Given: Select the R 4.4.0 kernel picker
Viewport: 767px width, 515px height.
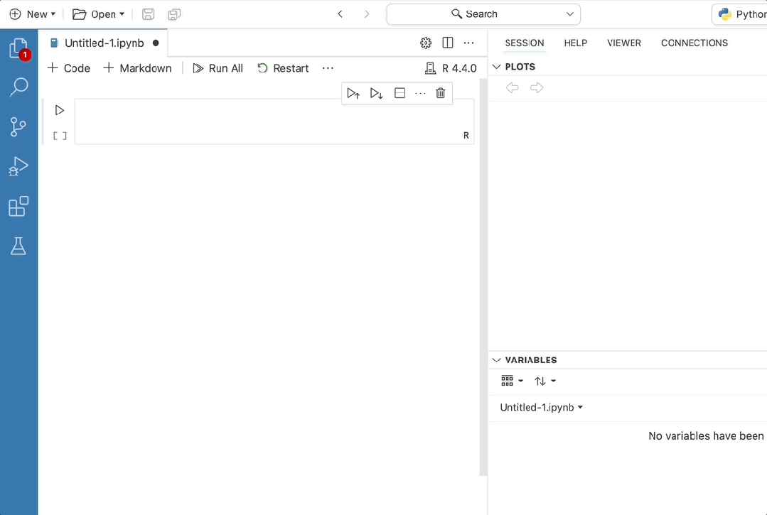Looking at the screenshot, I should pos(451,68).
